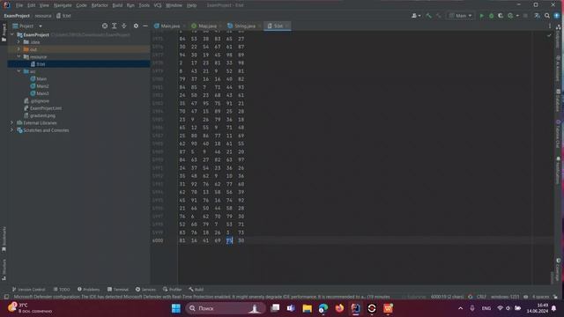Click the Profiler run icon
This screenshot has width=564, height=317.
click(510, 16)
